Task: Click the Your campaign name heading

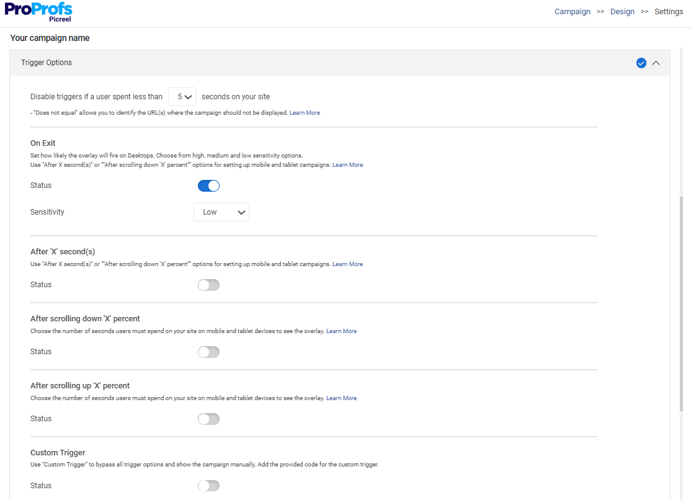Action: [x=50, y=38]
